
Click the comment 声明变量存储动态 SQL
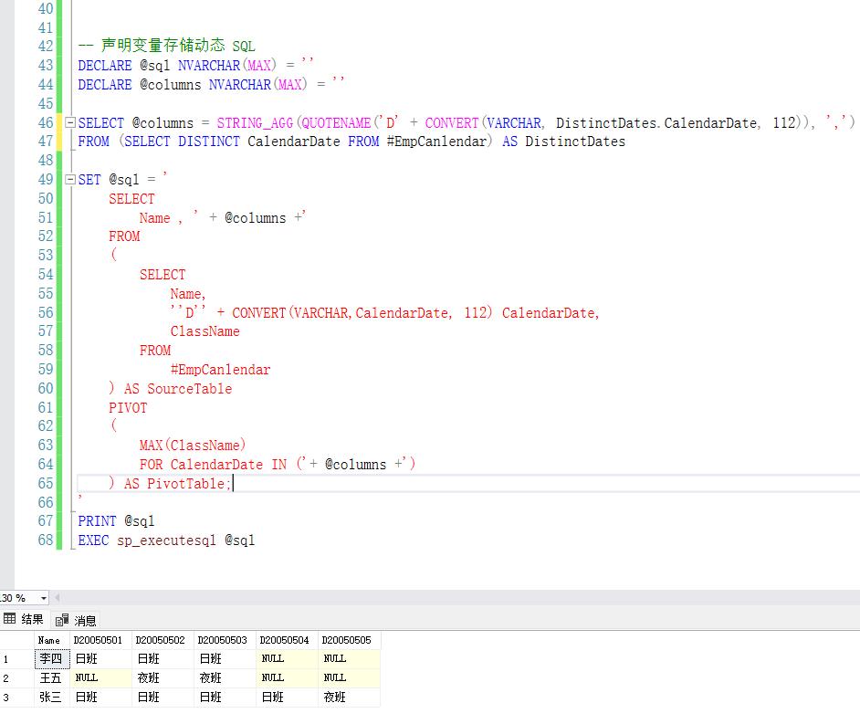tap(167, 46)
